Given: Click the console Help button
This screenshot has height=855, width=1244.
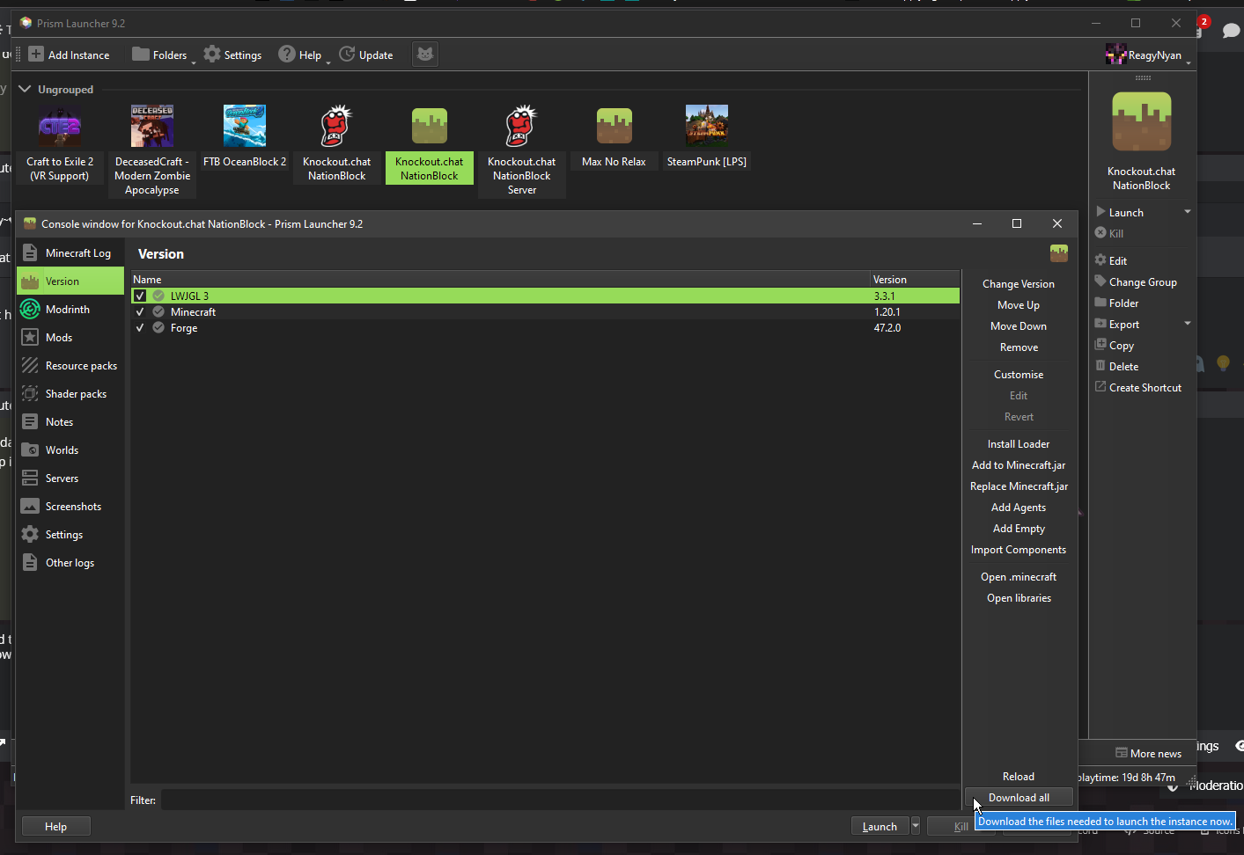Looking at the screenshot, I should tap(55, 827).
